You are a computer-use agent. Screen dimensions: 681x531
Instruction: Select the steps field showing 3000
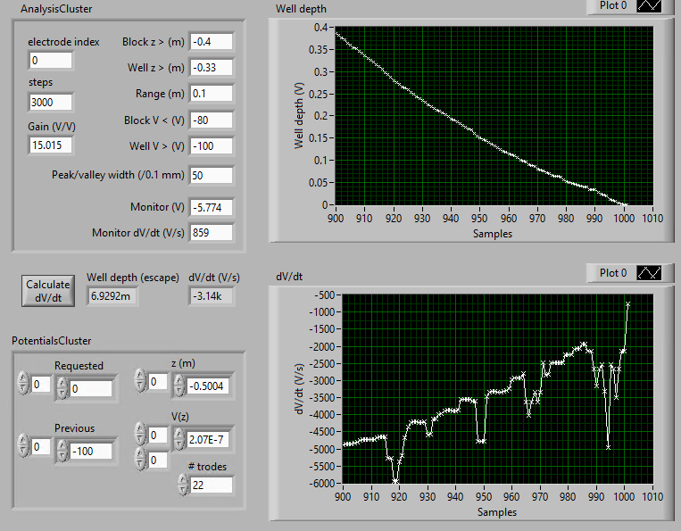(50, 103)
